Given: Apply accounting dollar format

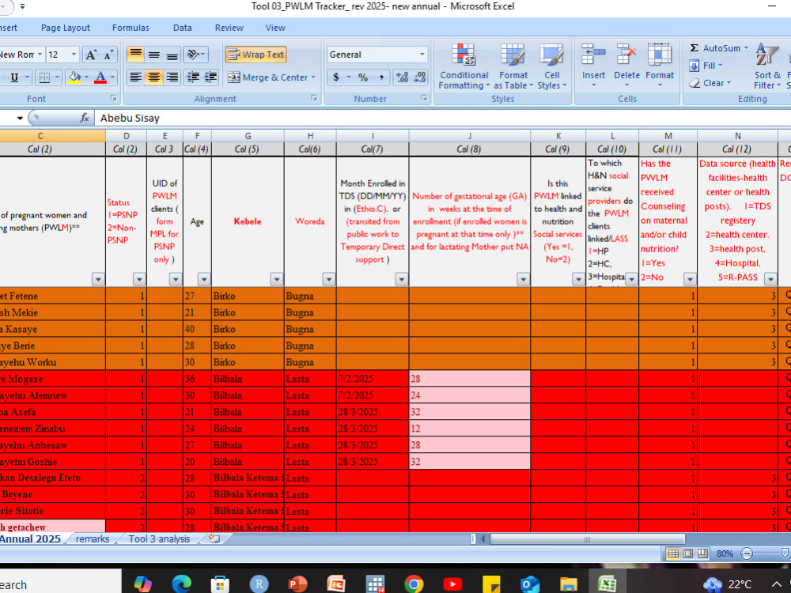Looking at the screenshot, I should tap(336, 77).
